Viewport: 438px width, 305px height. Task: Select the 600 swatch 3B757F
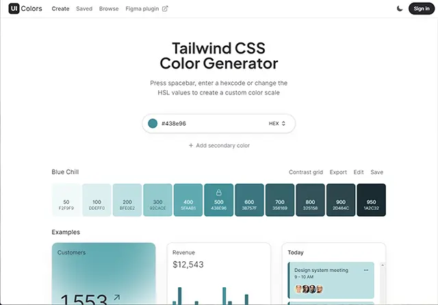(249, 200)
